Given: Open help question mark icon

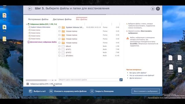Looking at the screenshot, I should coord(158,9).
